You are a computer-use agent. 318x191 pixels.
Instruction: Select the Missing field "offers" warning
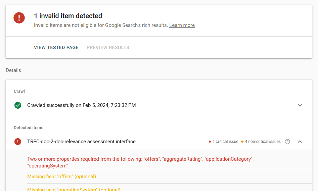pos(61,177)
